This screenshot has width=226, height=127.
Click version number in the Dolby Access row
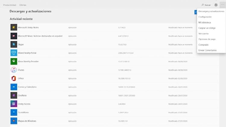122,104
